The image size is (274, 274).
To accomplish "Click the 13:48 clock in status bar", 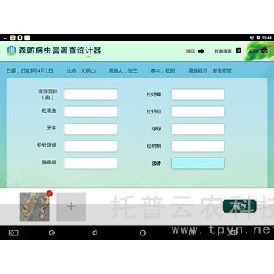I will (267, 38).
